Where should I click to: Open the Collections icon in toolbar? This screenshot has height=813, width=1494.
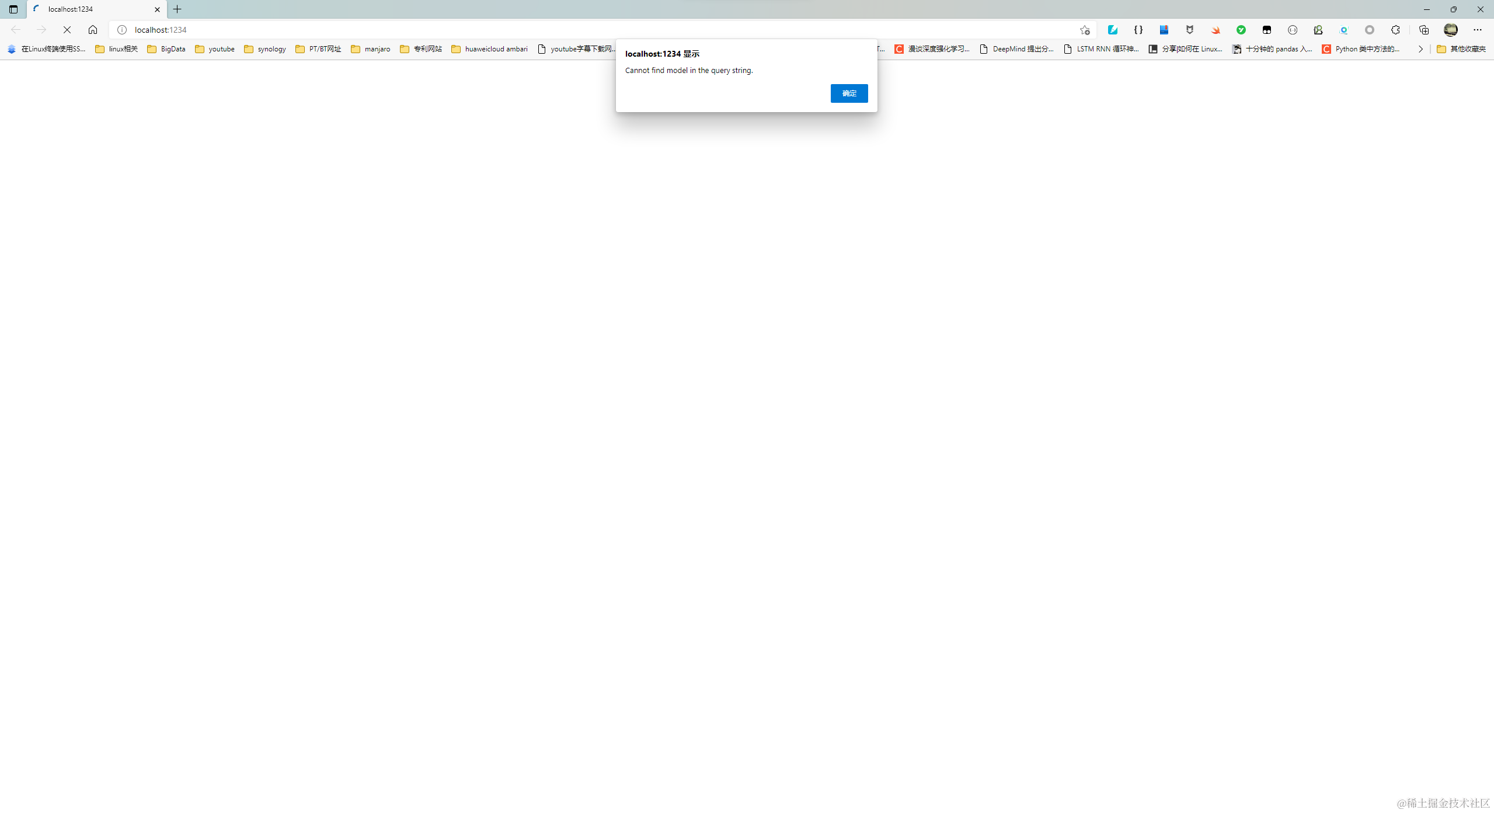pyautogui.click(x=1424, y=30)
